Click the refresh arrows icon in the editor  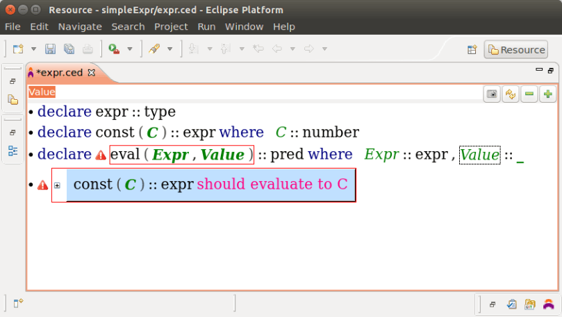click(511, 95)
